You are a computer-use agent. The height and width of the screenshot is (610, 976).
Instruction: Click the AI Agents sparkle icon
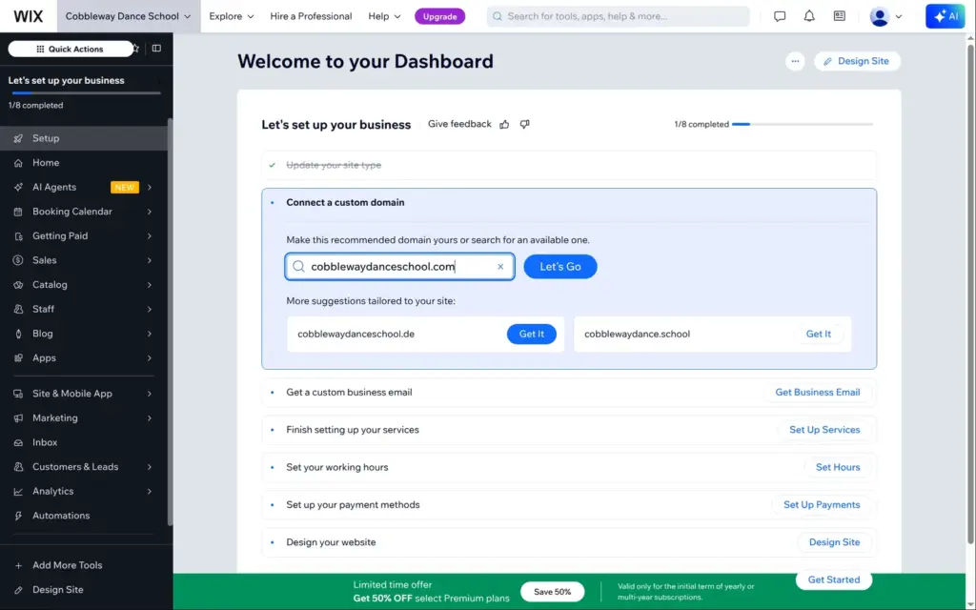click(18, 187)
